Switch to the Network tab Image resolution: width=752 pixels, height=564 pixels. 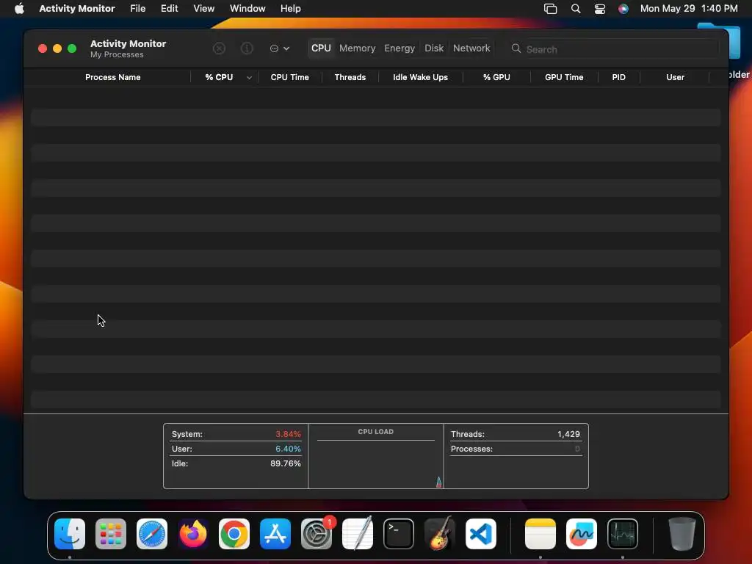[471, 48]
